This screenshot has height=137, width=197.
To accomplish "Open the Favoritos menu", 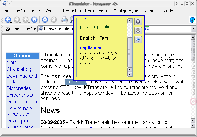I will pos(72,11).
